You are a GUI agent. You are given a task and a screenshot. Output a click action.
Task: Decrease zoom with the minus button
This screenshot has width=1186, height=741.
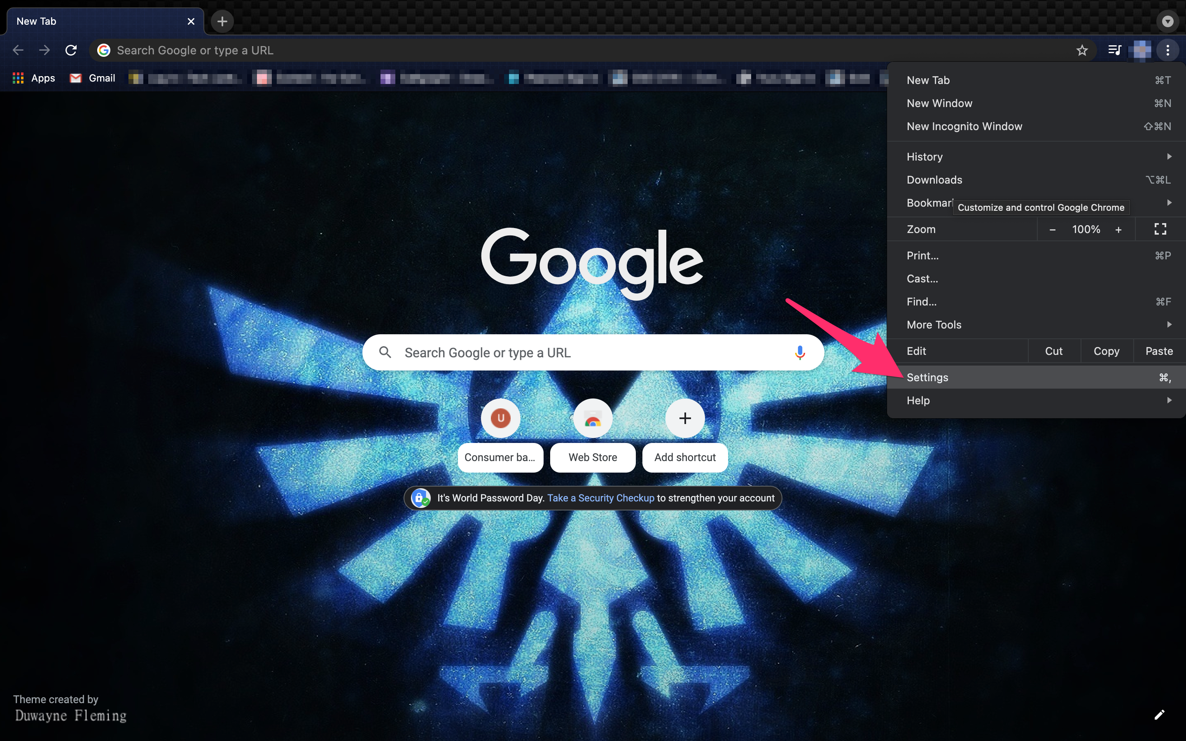pos(1052,229)
